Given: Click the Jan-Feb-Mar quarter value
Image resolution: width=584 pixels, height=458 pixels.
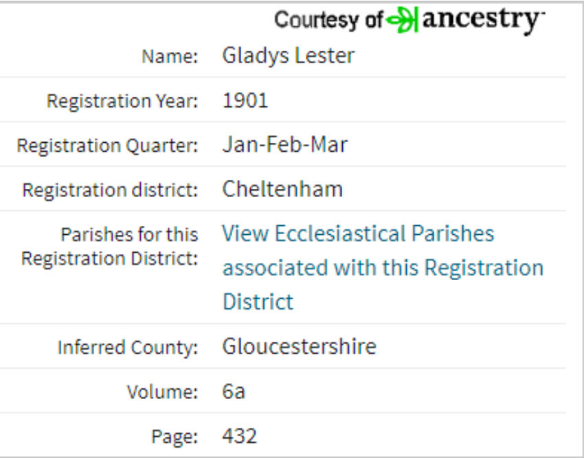Looking at the screenshot, I should [285, 144].
